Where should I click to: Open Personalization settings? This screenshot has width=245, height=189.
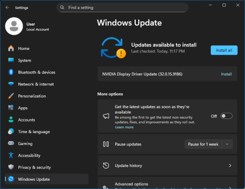pos(47,96)
